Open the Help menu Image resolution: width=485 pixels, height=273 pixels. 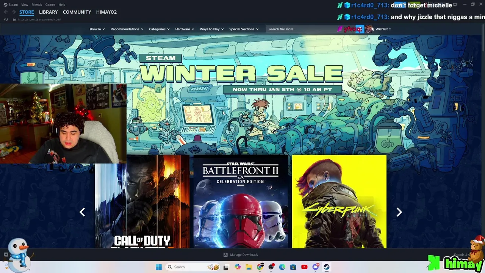[x=62, y=5]
